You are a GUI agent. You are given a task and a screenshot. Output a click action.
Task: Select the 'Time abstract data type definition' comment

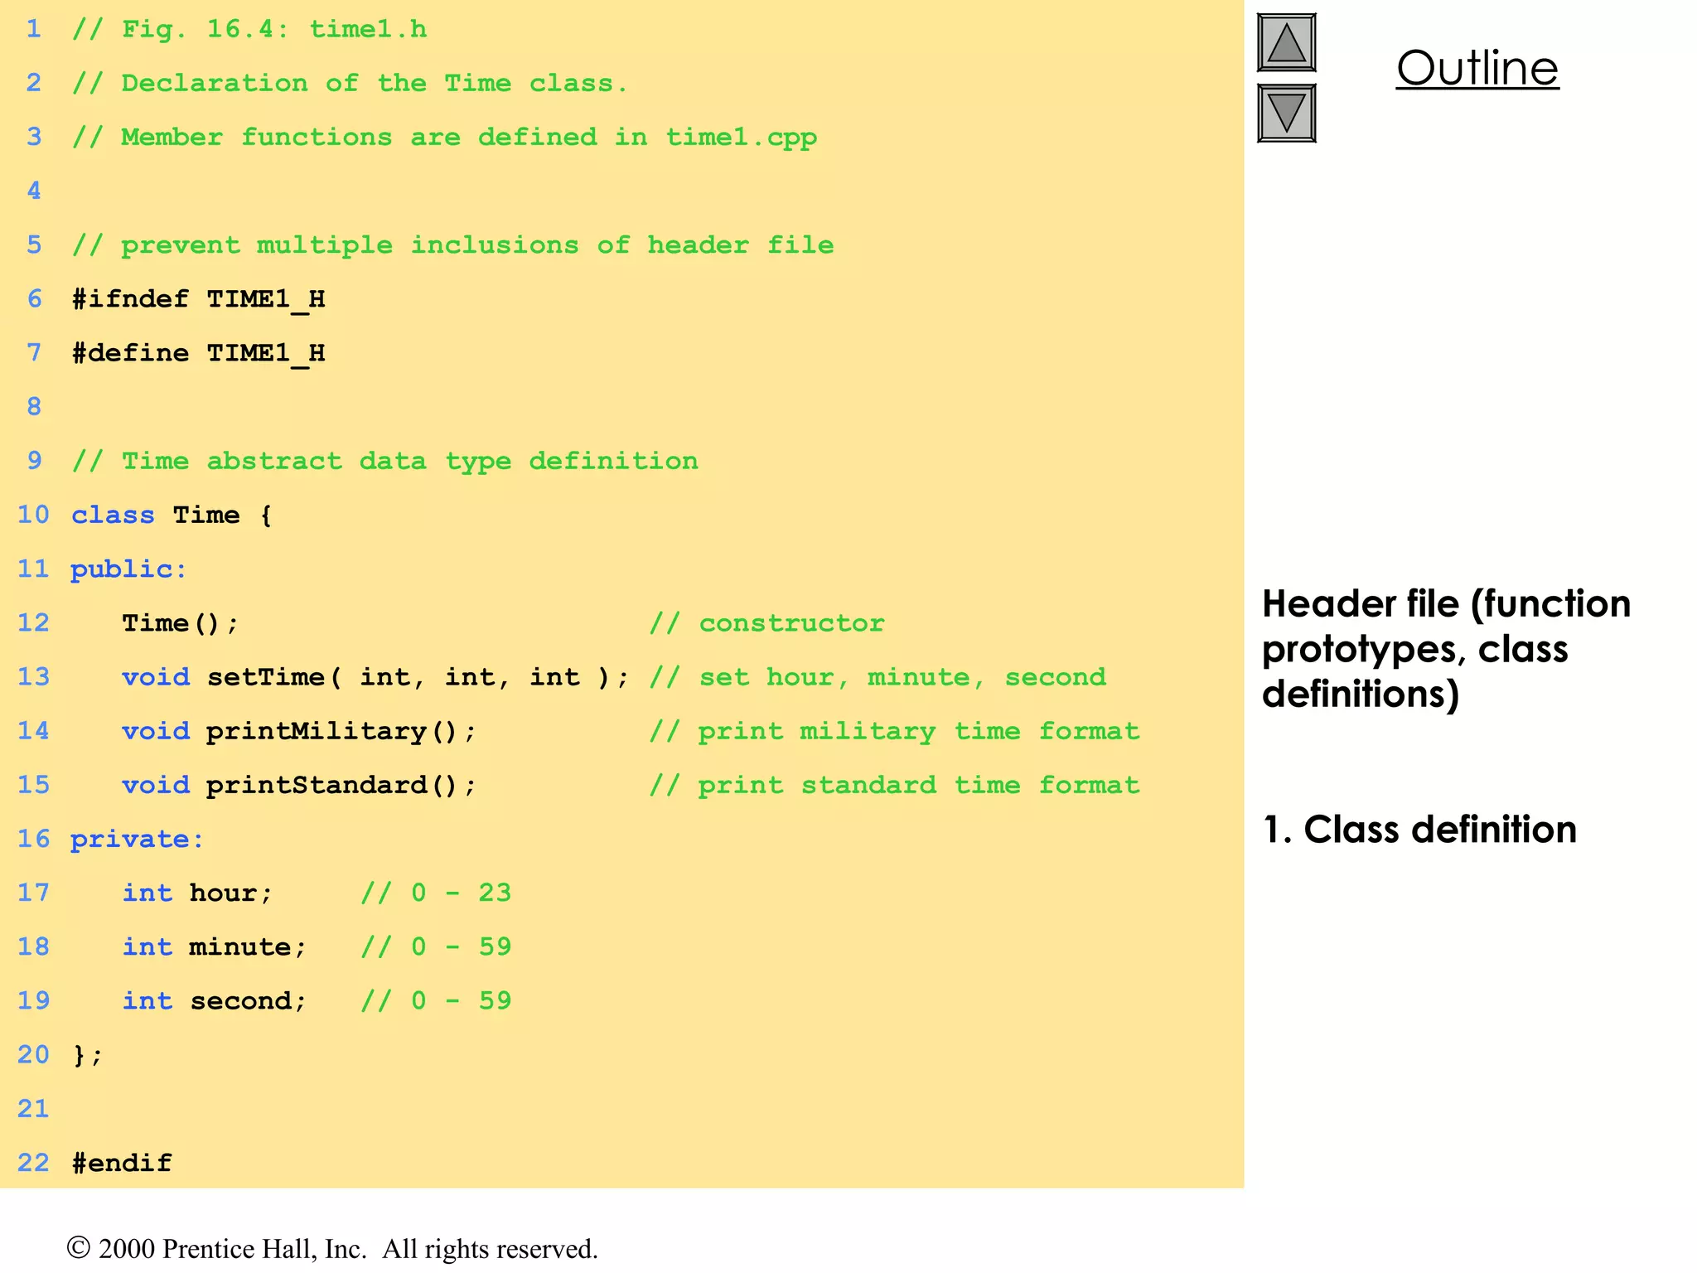[x=384, y=462]
